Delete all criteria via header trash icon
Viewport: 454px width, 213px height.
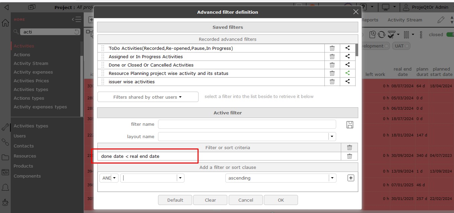[349, 147]
